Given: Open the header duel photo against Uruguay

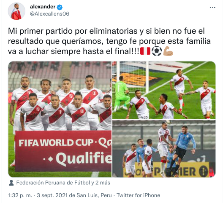Looking at the screenshot, I should pos(164,149).
